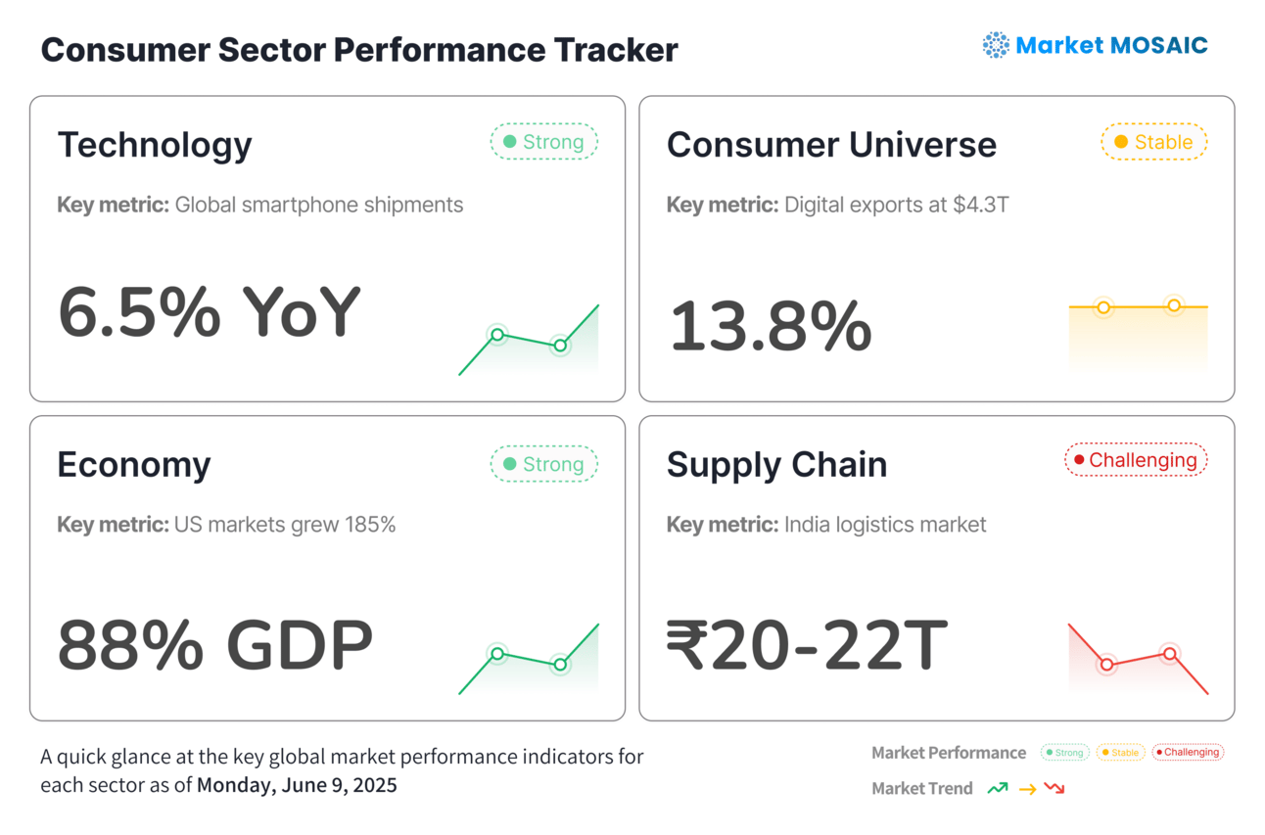Select the Strong legend chip in Market Performance

click(x=1064, y=753)
